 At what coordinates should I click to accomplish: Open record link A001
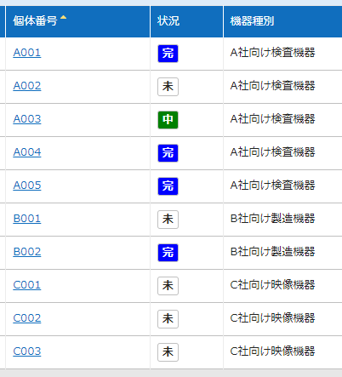click(x=27, y=53)
